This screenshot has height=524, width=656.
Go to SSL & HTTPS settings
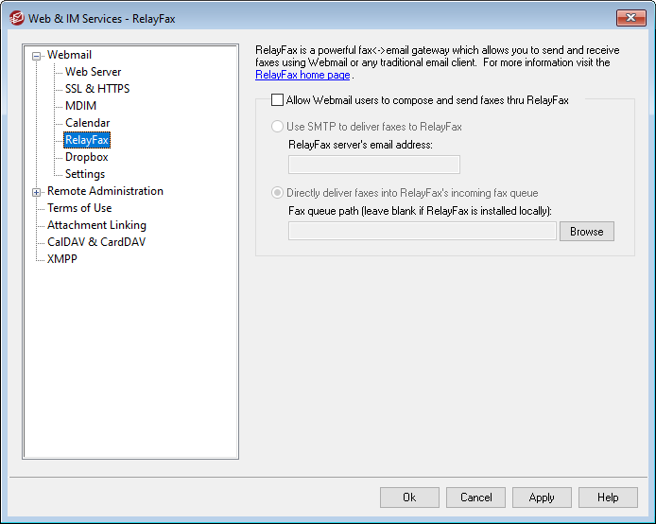pyautogui.click(x=97, y=89)
